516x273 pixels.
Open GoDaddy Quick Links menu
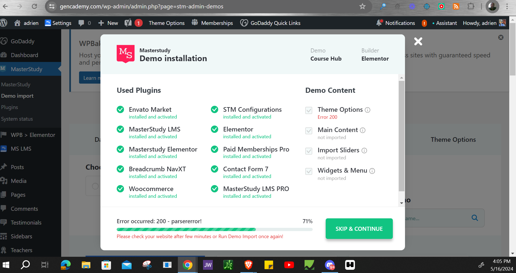270,23
